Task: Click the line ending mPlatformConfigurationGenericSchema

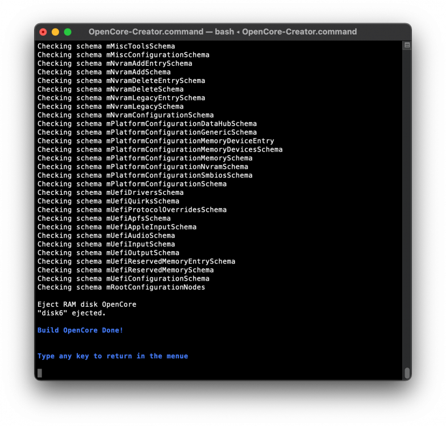Action: (147, 132)
